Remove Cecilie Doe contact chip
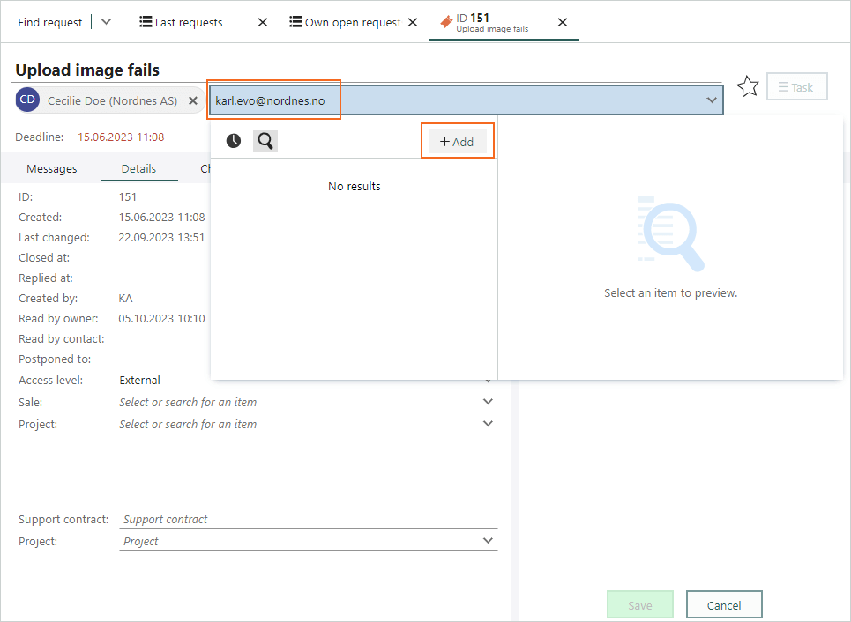 click(192, 100)
